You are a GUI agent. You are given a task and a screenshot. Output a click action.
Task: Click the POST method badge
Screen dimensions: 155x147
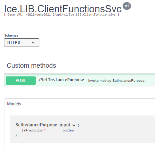click(x=21, y=80)
